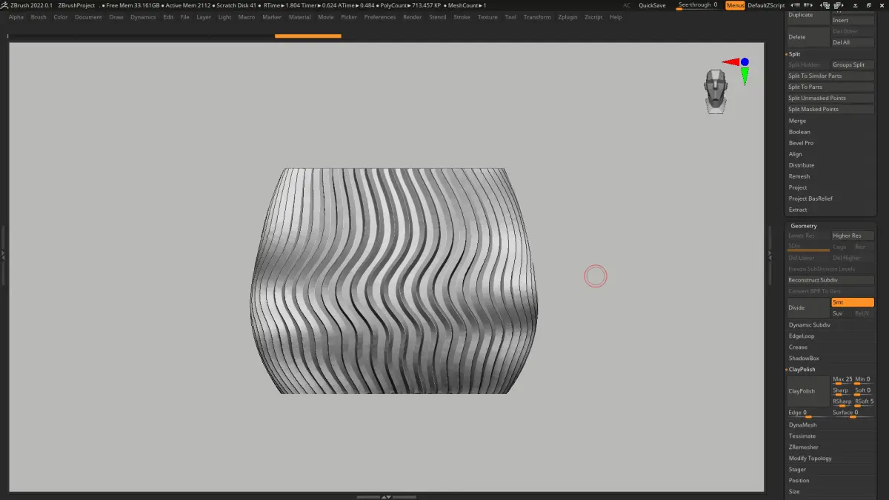Screen dimensions: 889x500
Task: Expand the ZRemesher section
Action: coord(803,447)
